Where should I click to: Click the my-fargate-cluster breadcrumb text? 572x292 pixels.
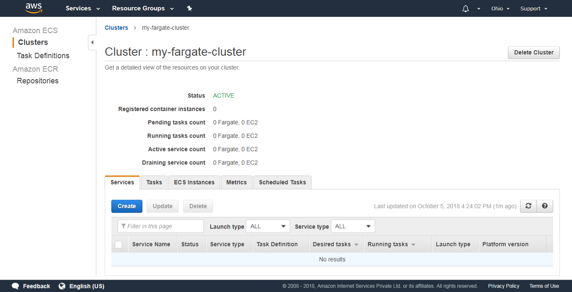coord(165,28)
